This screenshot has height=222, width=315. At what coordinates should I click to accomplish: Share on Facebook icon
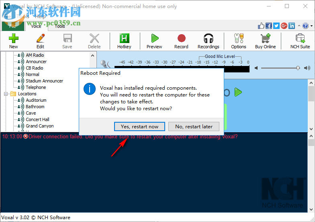click(x=268, y=26)
